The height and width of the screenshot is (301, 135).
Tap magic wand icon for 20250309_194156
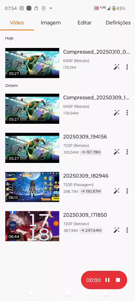tap(116, 152)
